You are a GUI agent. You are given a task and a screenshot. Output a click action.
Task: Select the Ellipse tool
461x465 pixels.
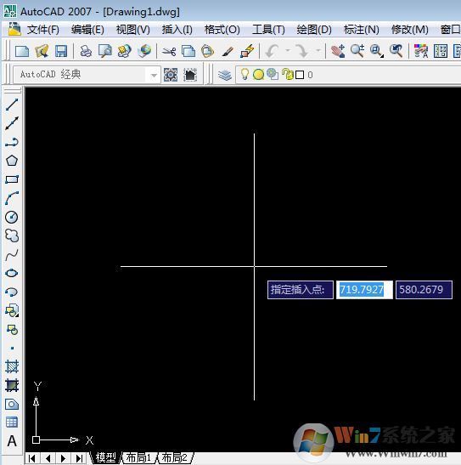click(x=12, y=273)
